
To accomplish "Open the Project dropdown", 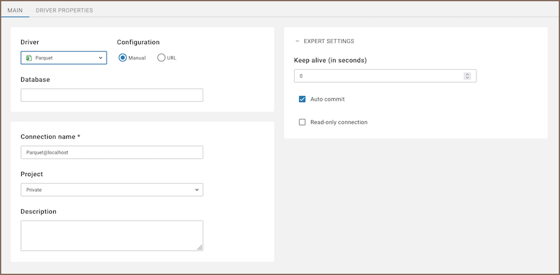I will (112, 190).
